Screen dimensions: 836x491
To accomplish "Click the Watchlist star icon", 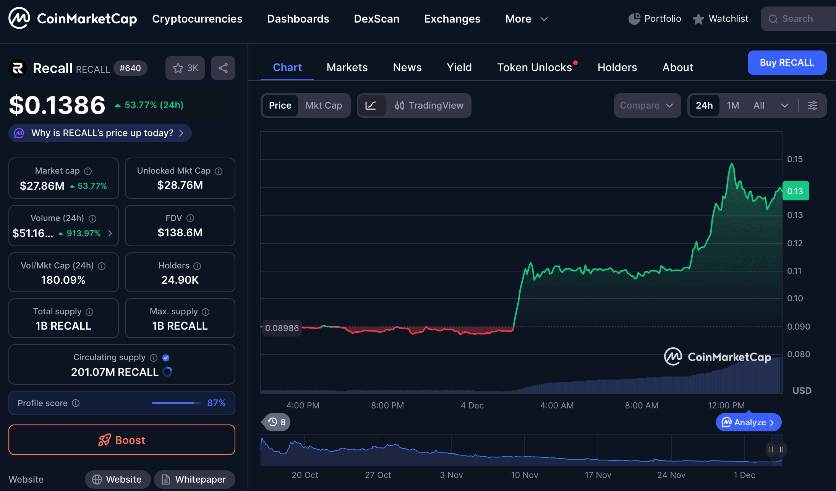I will click(x=699, y=18).
